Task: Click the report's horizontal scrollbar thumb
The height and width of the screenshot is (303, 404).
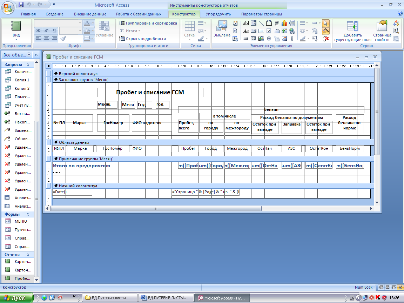Action: pyautogui.click(x=156, y=209)
